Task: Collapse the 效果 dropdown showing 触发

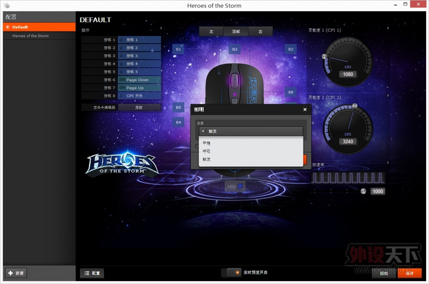Action: click(251, 131)
